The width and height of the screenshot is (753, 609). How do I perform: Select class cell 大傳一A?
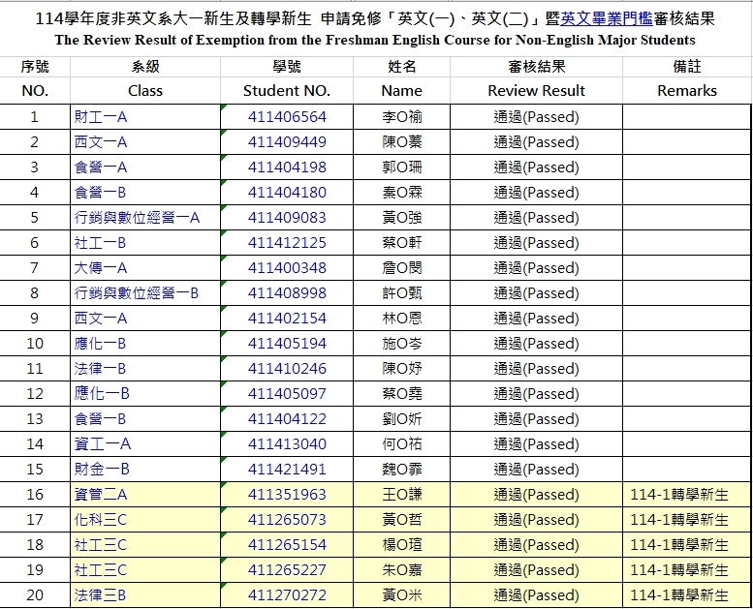click(102, 268)
